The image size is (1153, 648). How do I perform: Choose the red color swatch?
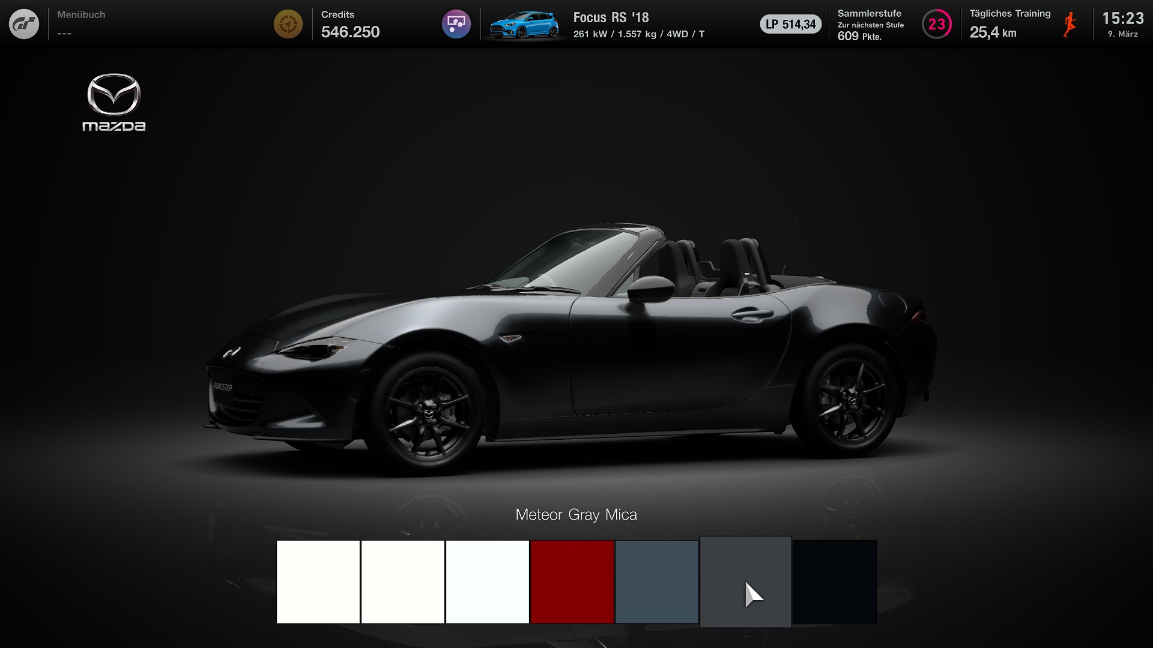click(572, 581)
